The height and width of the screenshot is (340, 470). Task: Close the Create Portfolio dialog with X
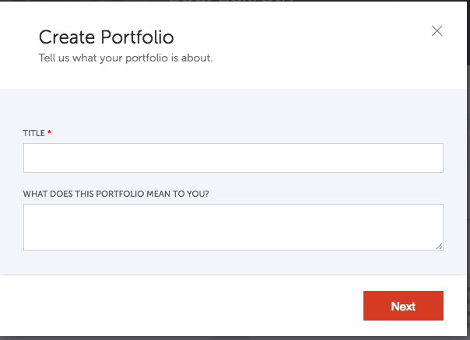(437, 31)
